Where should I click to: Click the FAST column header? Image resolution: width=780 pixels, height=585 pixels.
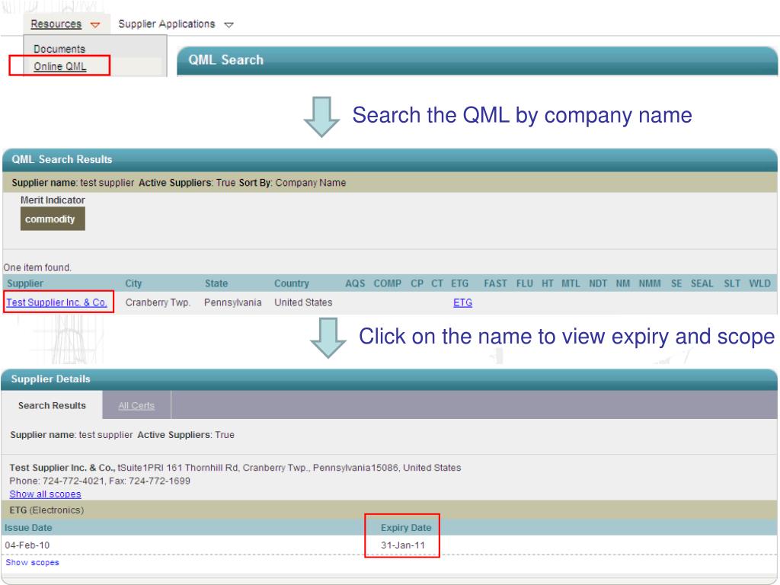click(495, 283)
